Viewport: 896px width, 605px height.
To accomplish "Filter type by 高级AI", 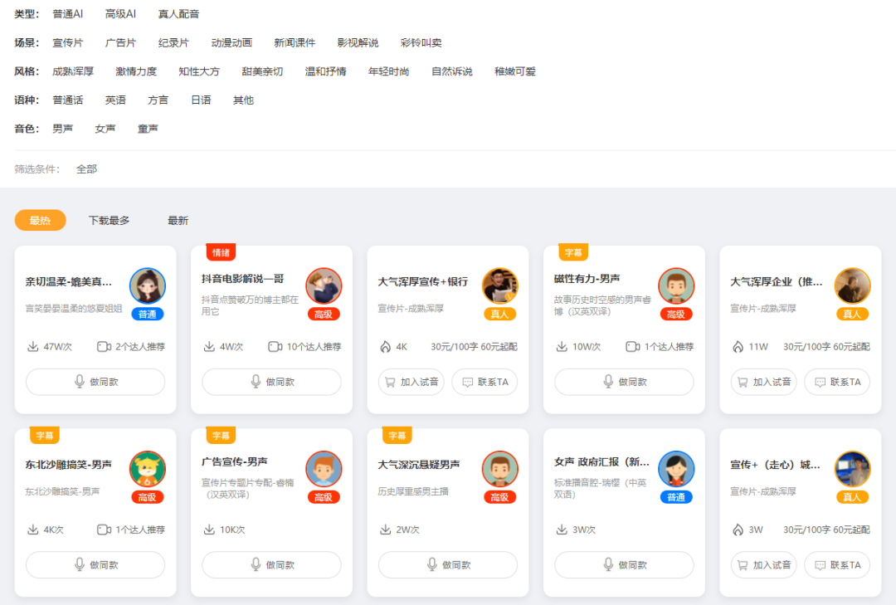I will pos(120,14).
